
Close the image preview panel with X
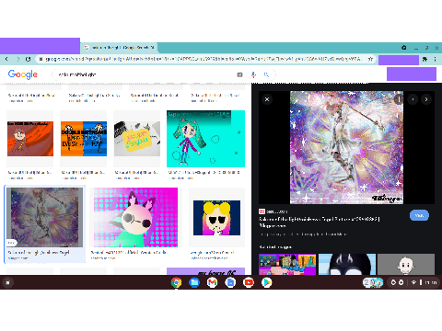tap(267, 99)
